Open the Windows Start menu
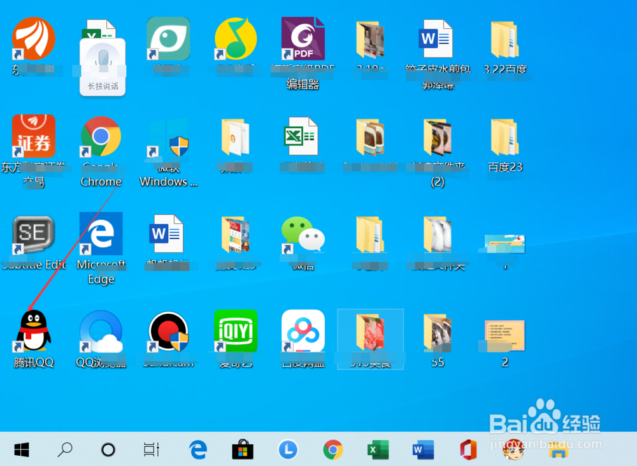Viewport: 637px width, 466px height. click(22, 449)
